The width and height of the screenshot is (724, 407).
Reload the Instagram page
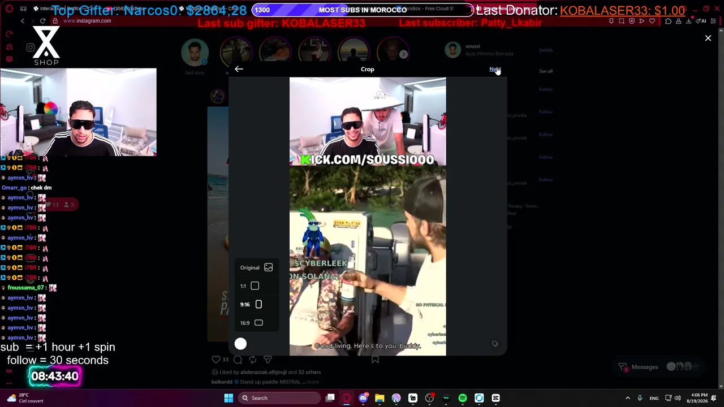[42, 21]
